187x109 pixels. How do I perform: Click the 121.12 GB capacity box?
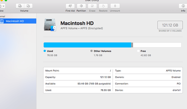[x=170, y=25]
